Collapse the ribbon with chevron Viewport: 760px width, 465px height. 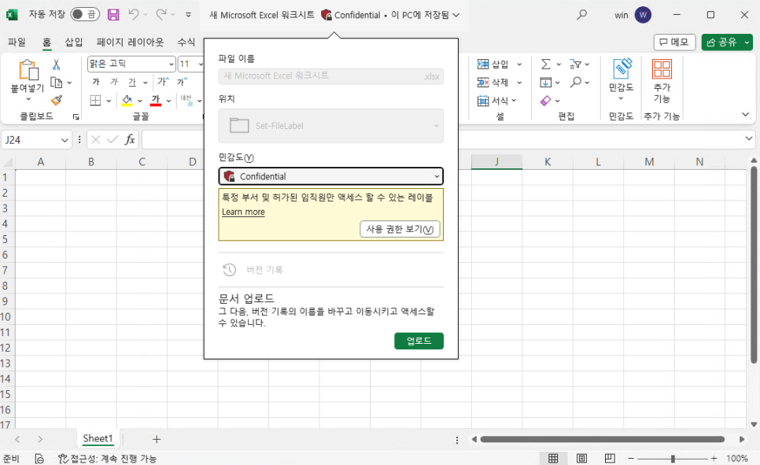click(746, 114)
